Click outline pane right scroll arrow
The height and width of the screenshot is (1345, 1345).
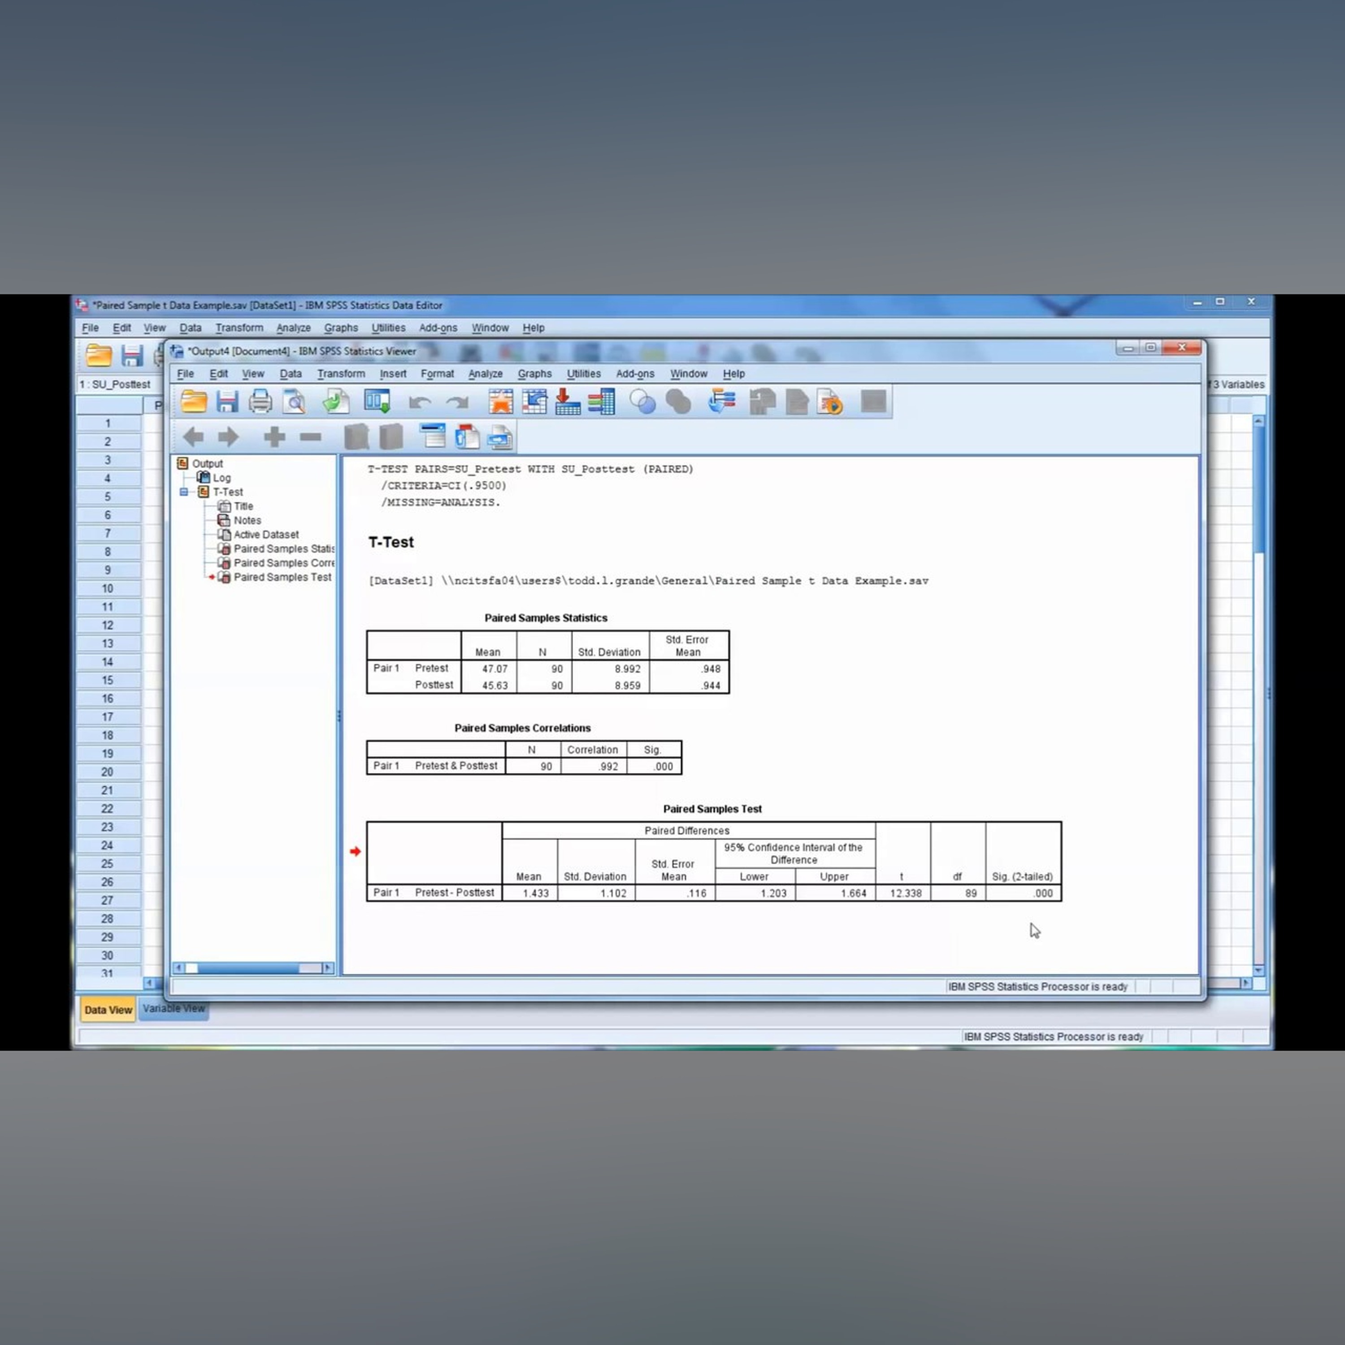pyautogui.click(x=328, y=968)
